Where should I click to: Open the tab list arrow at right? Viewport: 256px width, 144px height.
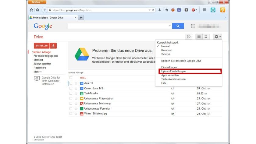click(x=226, y=17)
